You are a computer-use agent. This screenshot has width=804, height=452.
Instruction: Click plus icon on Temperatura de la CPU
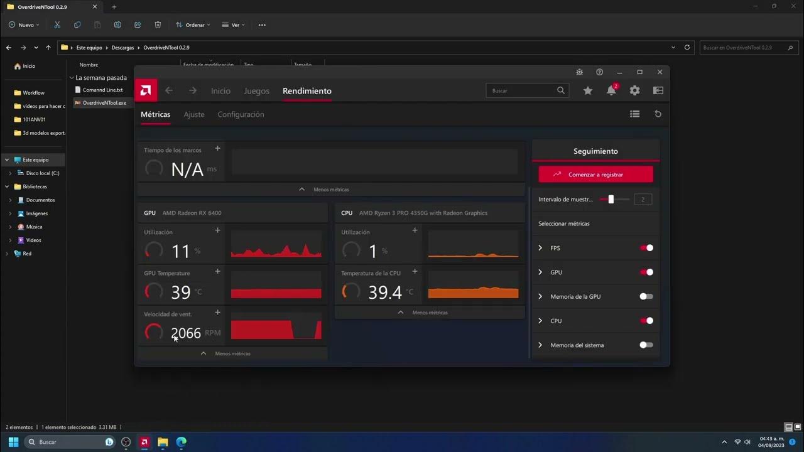click(x=415, y=271)
